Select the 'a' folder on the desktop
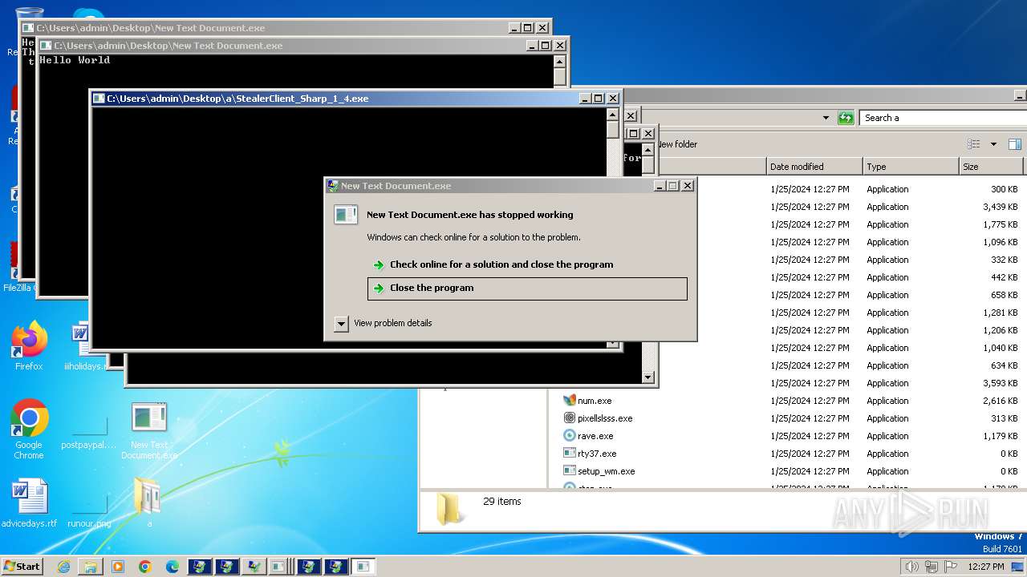1027x577 pixels. (148, 503)
